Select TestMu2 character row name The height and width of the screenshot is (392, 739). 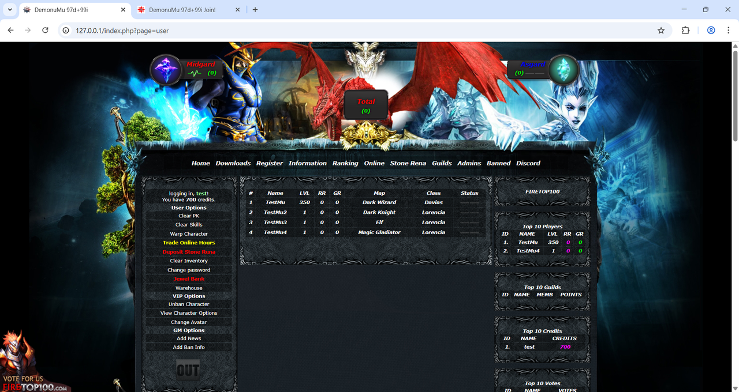pos(275,213)
